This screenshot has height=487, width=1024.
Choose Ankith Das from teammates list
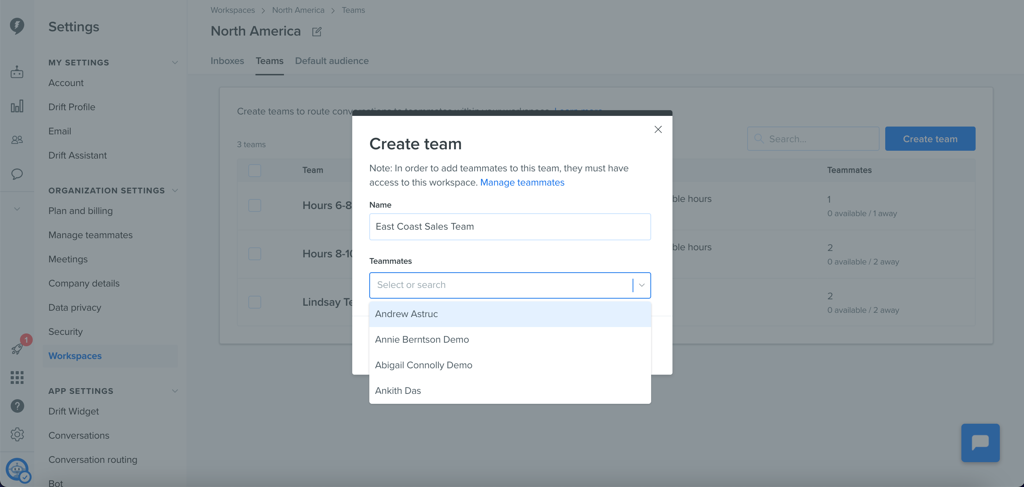click(x=510, y=390)
